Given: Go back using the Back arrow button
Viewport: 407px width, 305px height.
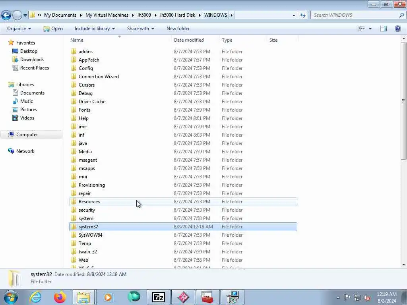Looking at the screenshot, I should (6, 15).
